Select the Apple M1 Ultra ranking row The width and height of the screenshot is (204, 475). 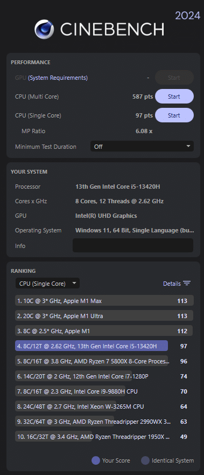[x=104, y=315]
